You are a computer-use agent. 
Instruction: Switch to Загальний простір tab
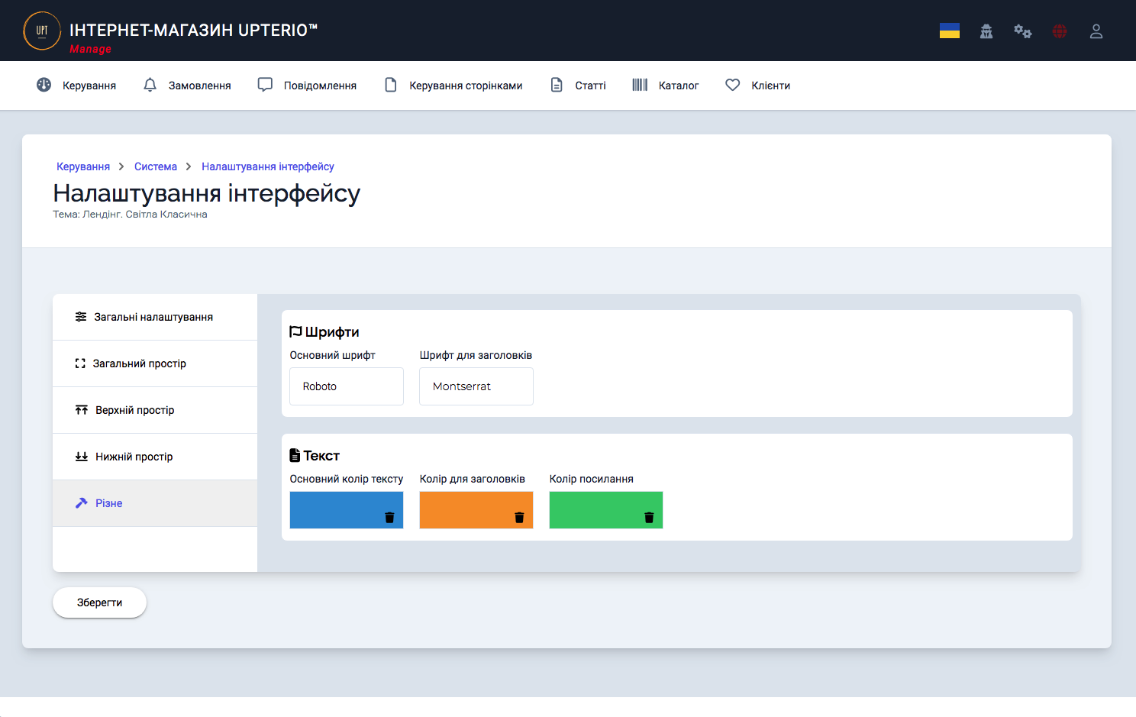[155, 363]
